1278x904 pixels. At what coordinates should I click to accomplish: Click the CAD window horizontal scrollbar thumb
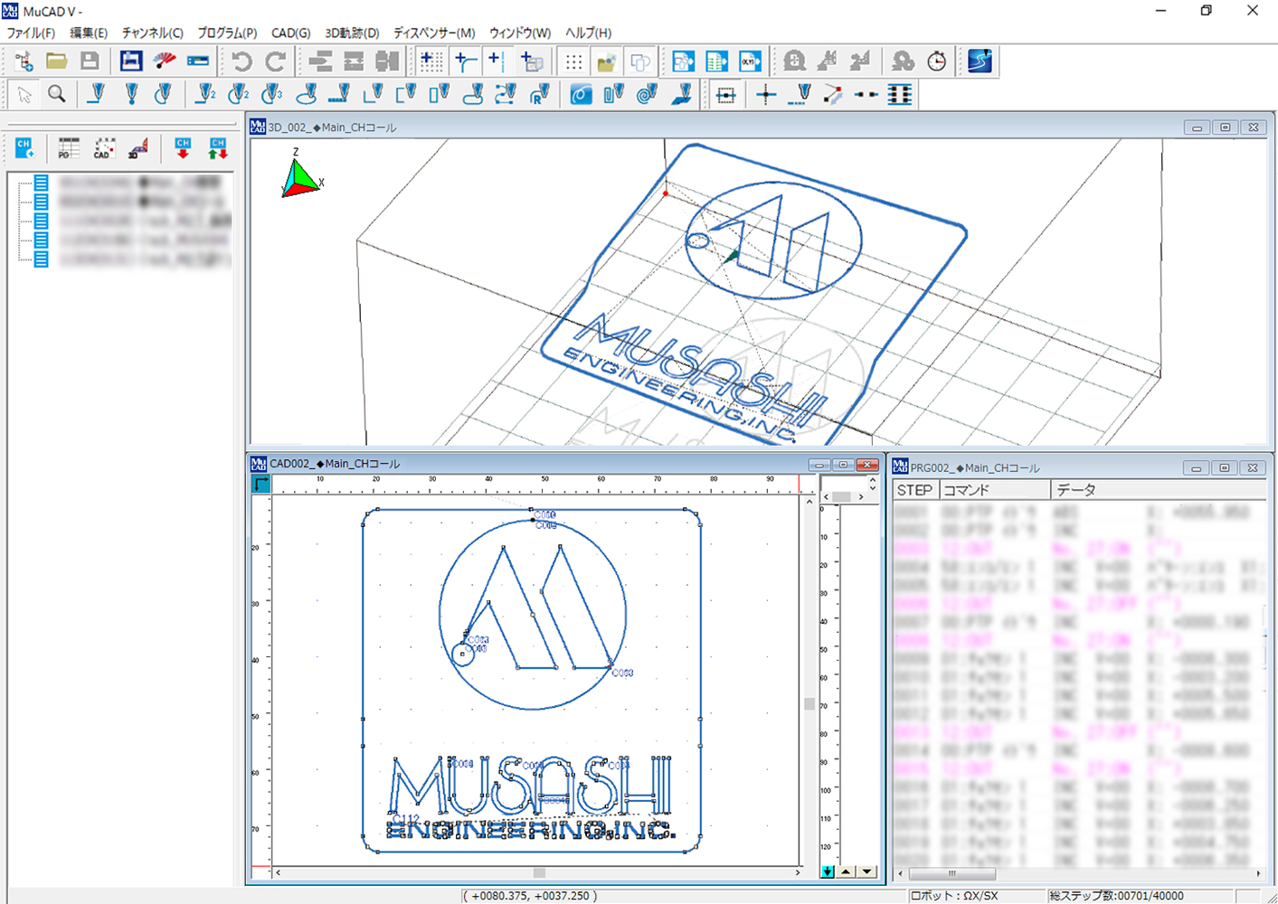pyautogui.click(x=539, y=872)
